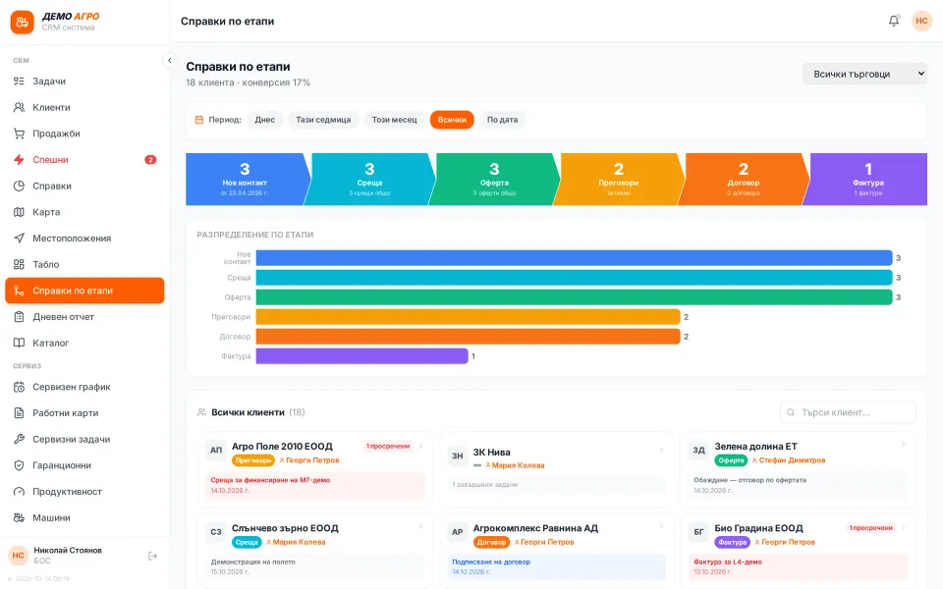Viewport: 943px width, 589px height.
Task: Open notifications bell icon
Action: coord(894,21)
